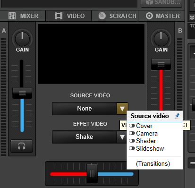Viewport: 195px width, 188px height.
Task: Enable Slideshow video source switch
Action: (x=132, y=148)
